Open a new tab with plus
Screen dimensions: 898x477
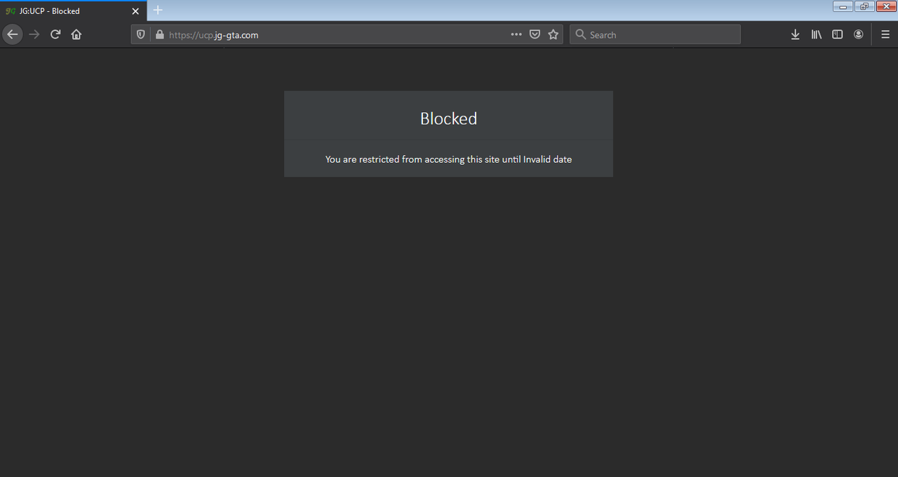(x=158, y=10)
